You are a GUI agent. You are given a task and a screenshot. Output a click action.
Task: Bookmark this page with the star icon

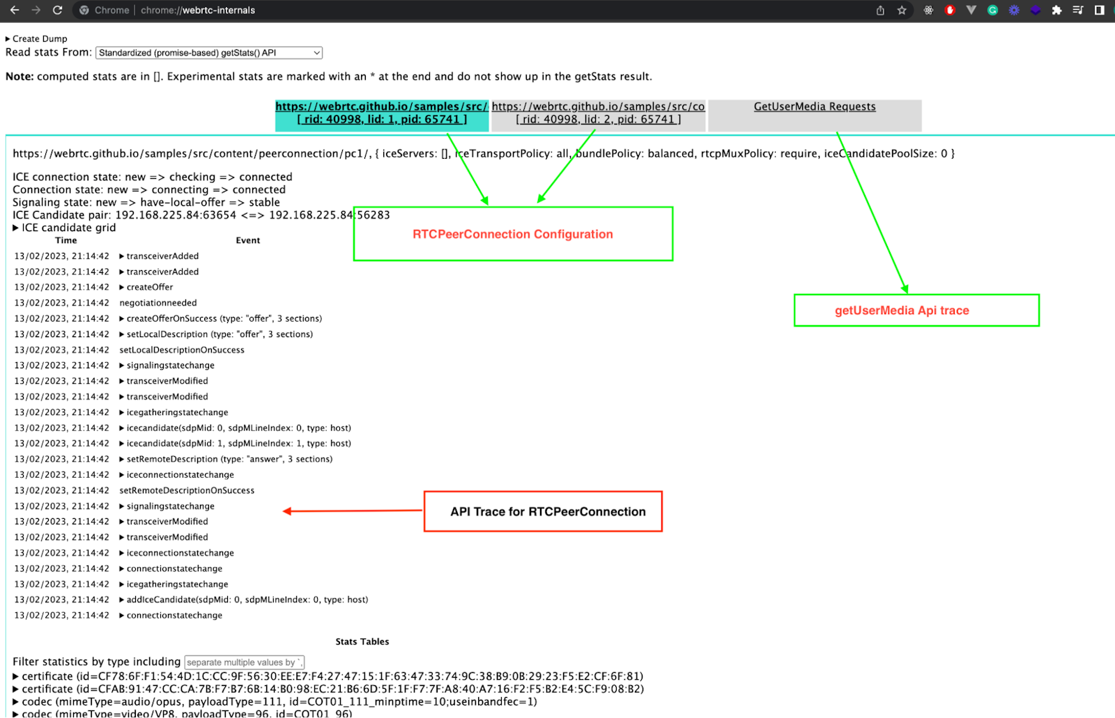click(902, 10)
